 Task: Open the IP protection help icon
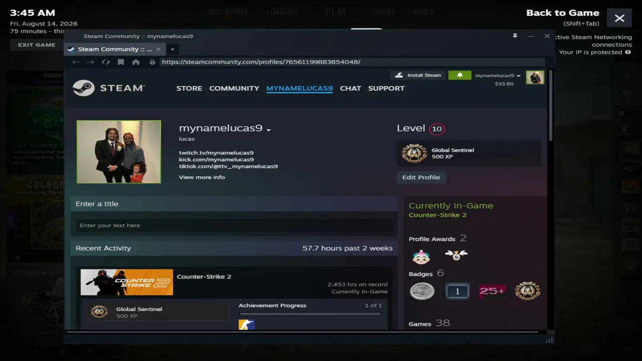(x=628, y=52)
